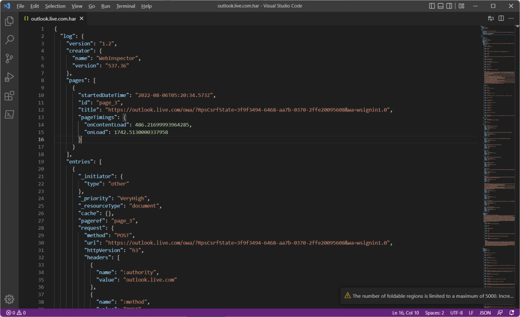Click line number 19 in the gutter
The image size is (520, 317).
[41, 161]
